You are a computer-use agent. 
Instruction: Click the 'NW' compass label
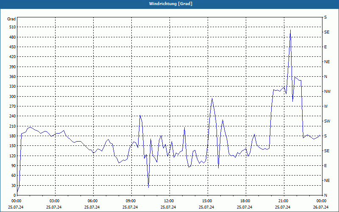coord(327,92)
